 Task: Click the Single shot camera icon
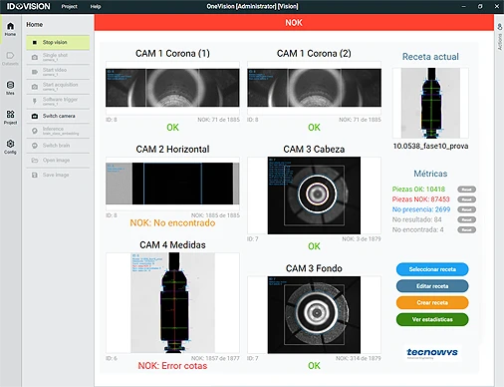[35, 57]
